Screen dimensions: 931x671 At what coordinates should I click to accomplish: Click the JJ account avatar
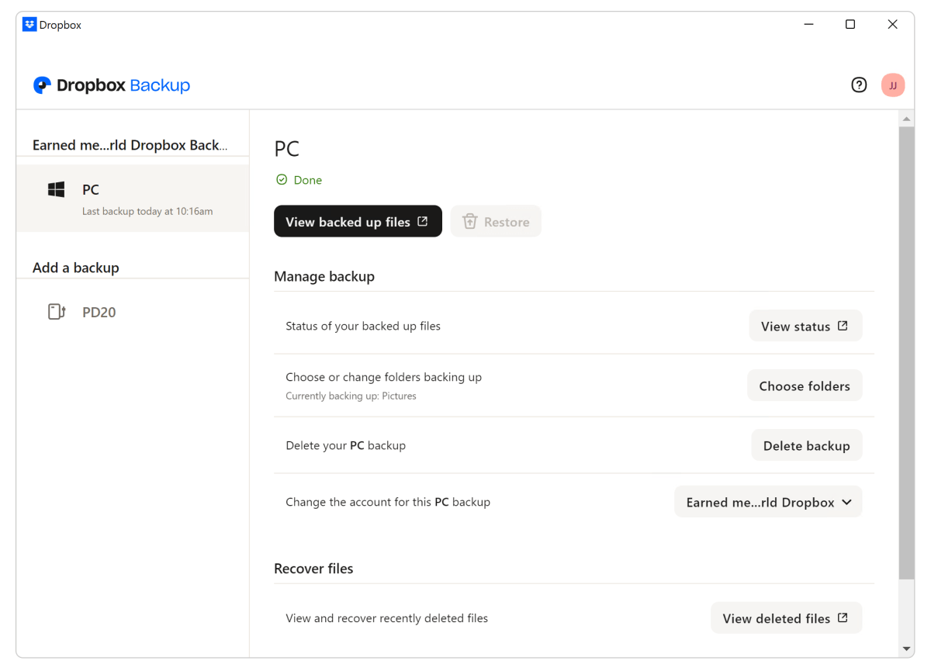pyautogui.click(x=892, y=85)
